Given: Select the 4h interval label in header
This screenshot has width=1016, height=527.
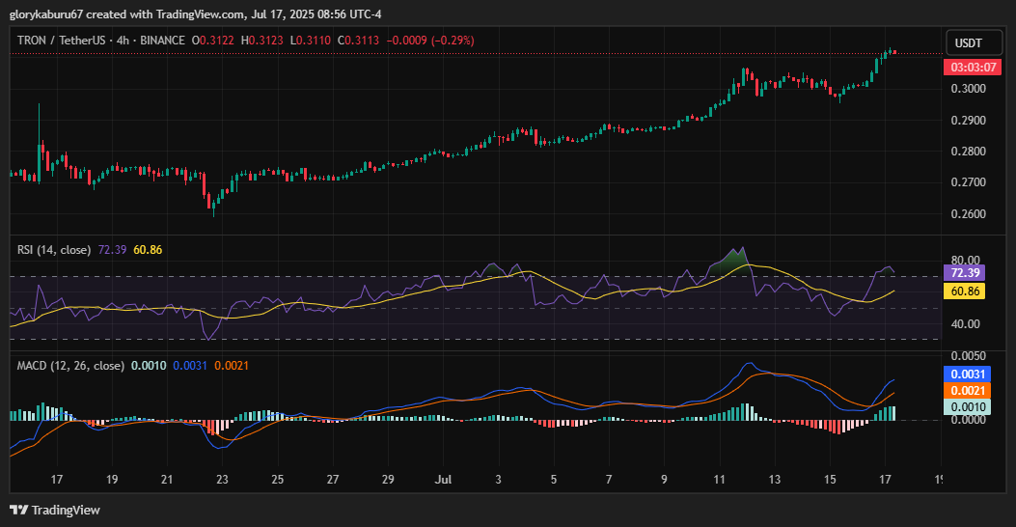Looking at the screenshot, I should point(122,41).
